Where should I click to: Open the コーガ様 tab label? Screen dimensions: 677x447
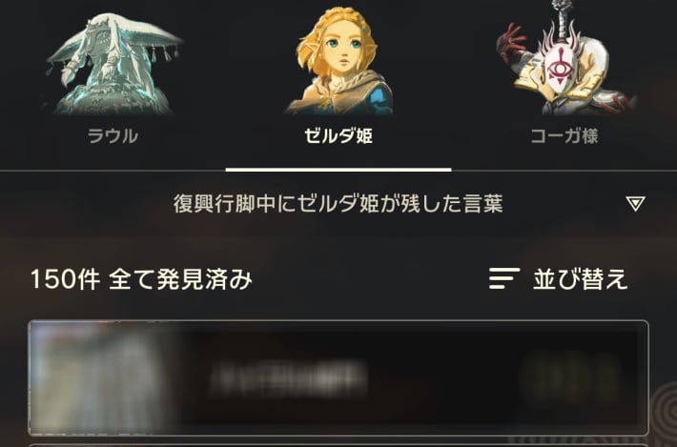click(564, 136)
